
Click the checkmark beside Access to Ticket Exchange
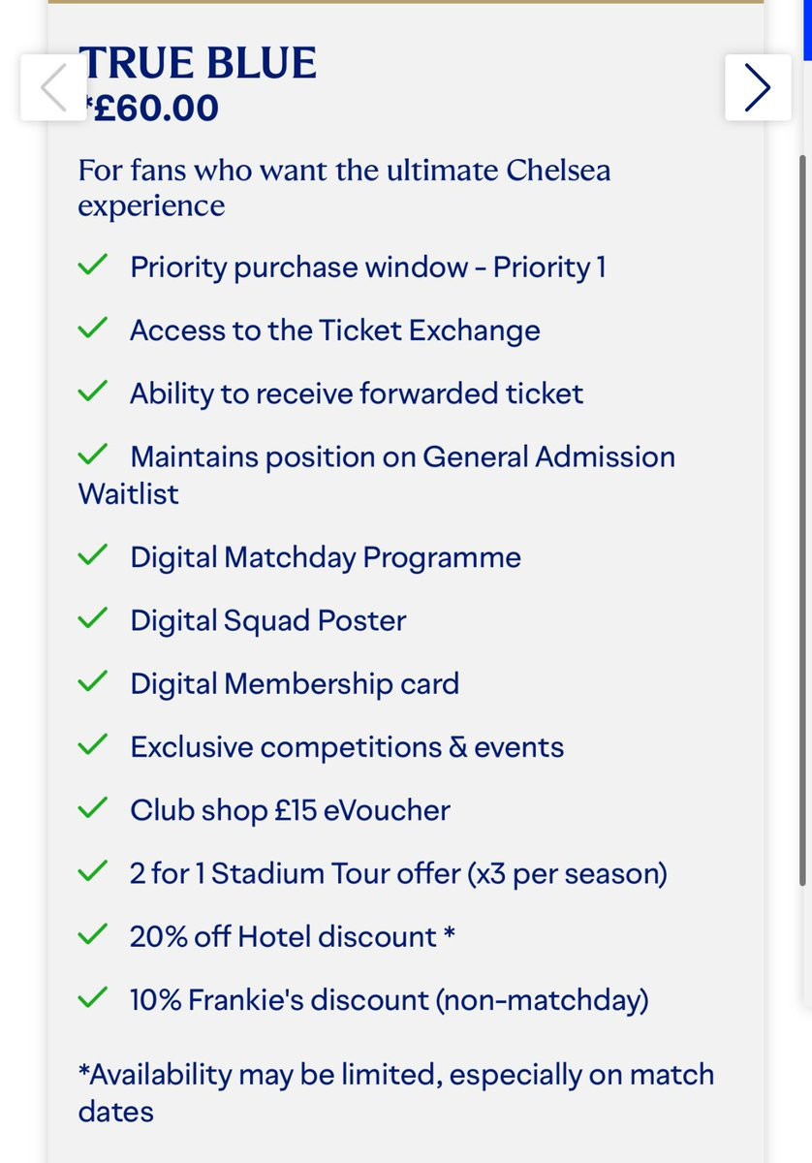click(92, 330)
